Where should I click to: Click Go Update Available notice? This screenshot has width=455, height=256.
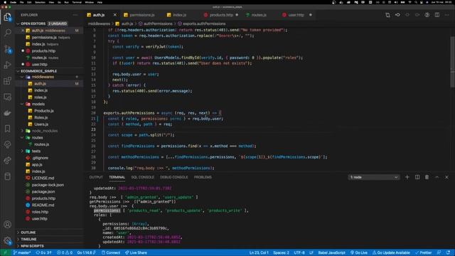[391, 252]
